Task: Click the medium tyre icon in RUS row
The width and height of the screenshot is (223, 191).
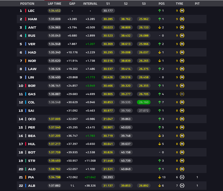Action: [182, 36]
